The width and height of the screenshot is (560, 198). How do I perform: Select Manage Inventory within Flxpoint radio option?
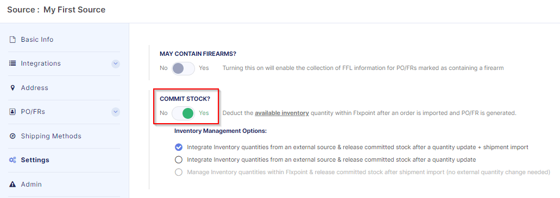coord(179,173)
